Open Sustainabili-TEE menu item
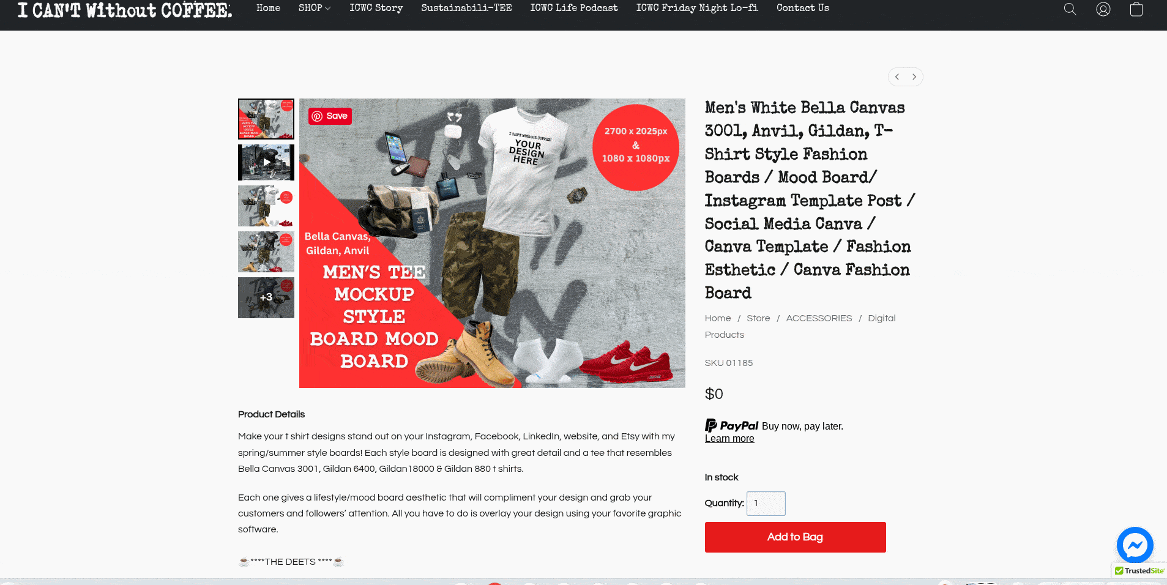 (x=466, y=8)
